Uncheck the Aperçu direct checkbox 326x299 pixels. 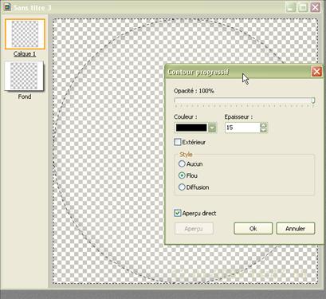(178, 213)
